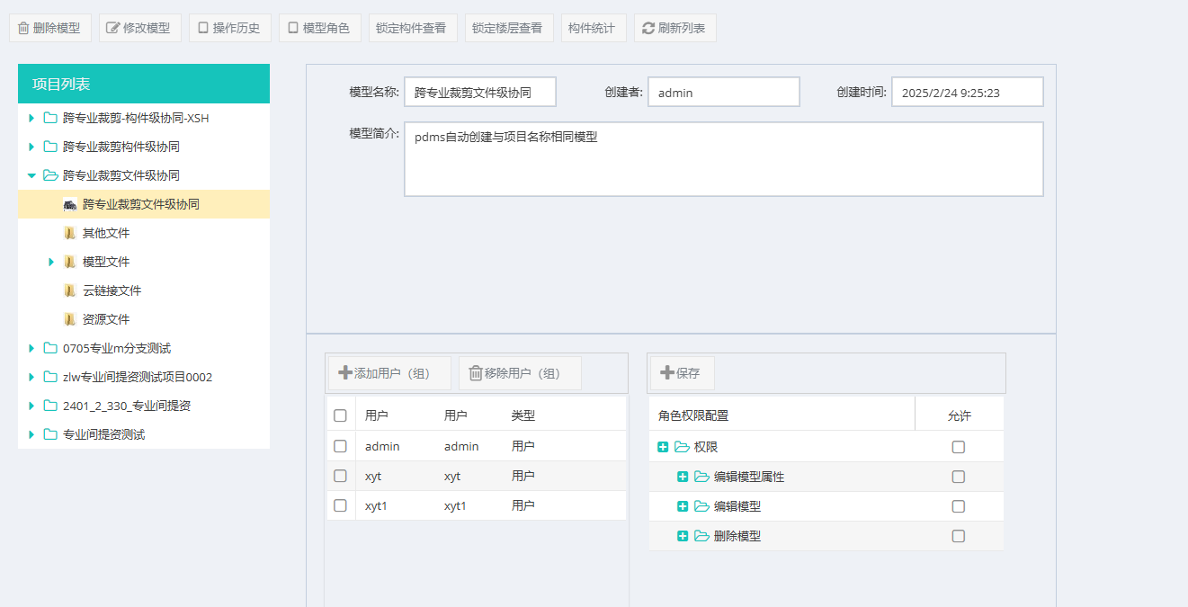The height and width of the screenshot is (607, 1188).
Task: Open 构件统计 from the toolbar
Action: 591,28
